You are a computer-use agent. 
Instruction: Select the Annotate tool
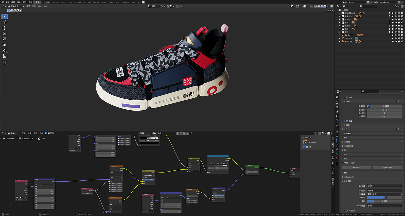pyautogui.click(x=4, y=50)
